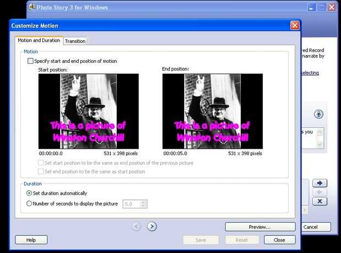Delete picture with X button in Photo Story window
The width and height of the screenshot is (341, 253).
[x=320, y=201]
